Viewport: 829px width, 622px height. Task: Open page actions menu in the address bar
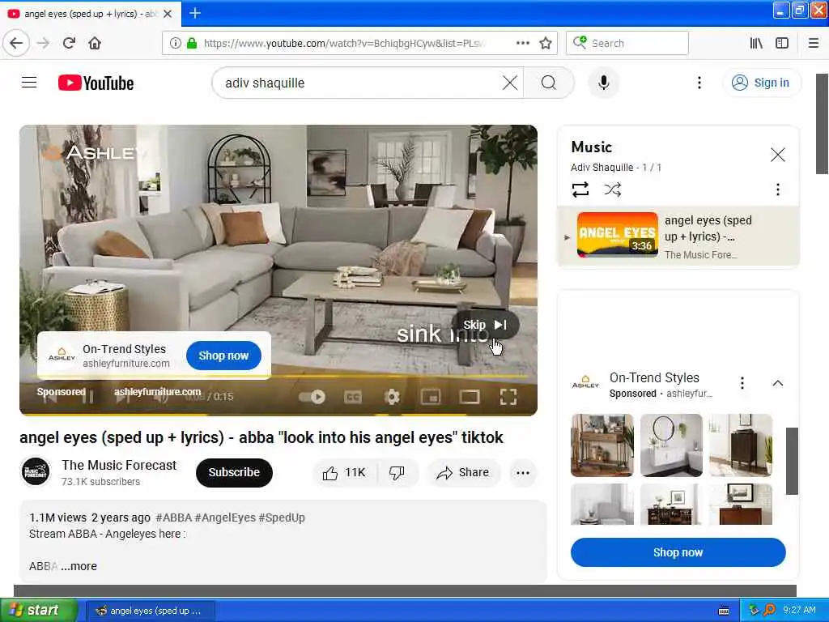tap(522, 43)
